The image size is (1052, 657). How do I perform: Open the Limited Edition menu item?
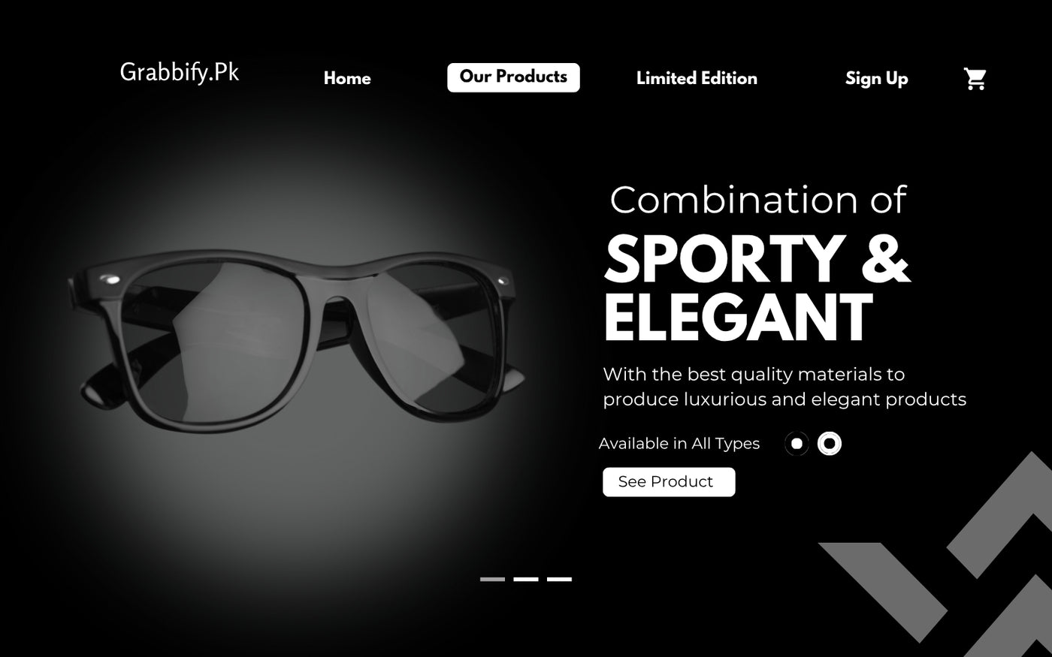click(x=697, y=78)
